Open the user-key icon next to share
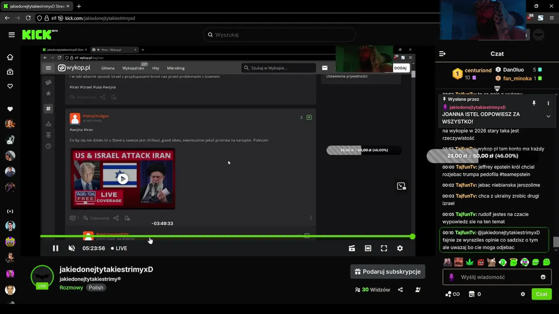This screenshot has height=314, width=559. pyautogui.click(x=418, y=290)
